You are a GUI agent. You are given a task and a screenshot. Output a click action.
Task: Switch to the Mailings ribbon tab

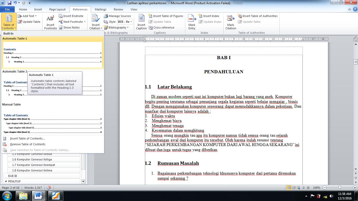pos(100,9)
